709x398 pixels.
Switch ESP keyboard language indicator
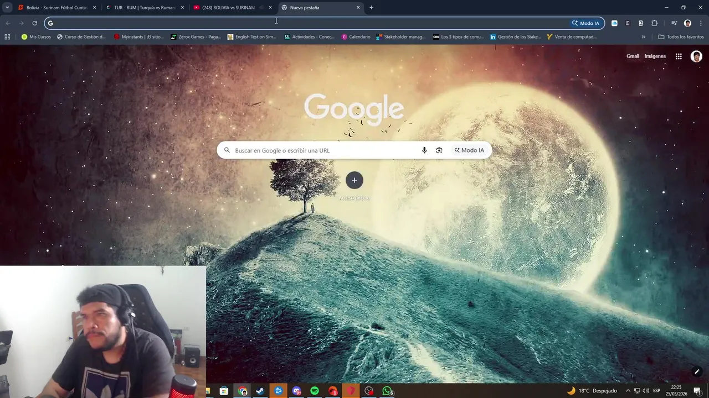[656, 391]
